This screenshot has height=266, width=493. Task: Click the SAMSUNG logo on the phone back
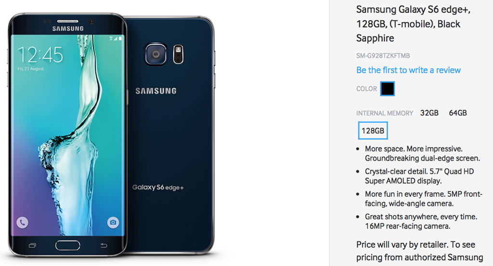click(x=156, y=91)
